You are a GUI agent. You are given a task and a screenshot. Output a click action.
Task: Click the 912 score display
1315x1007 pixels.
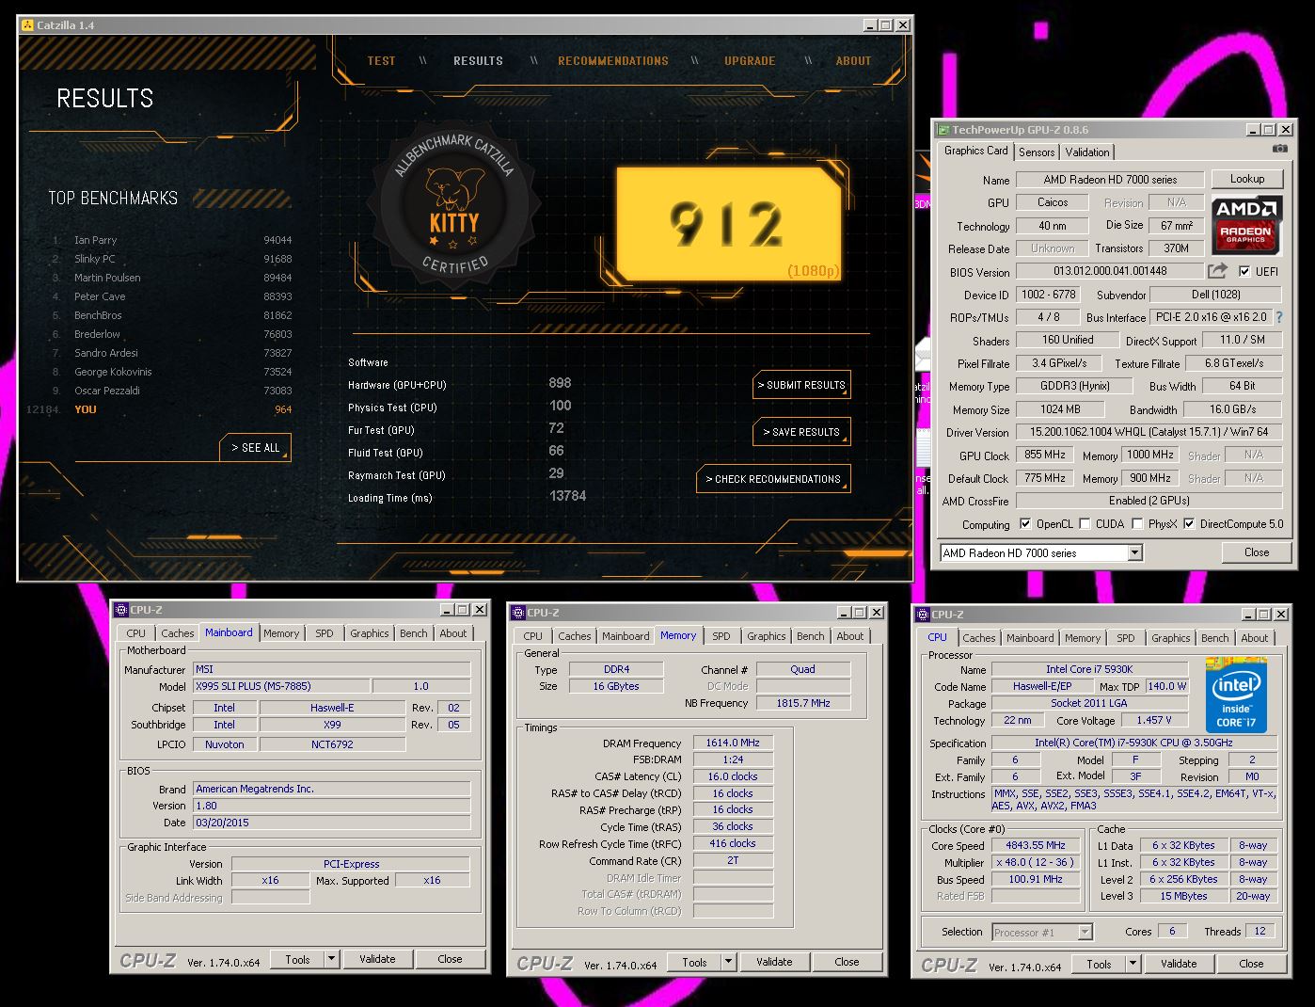728,225
